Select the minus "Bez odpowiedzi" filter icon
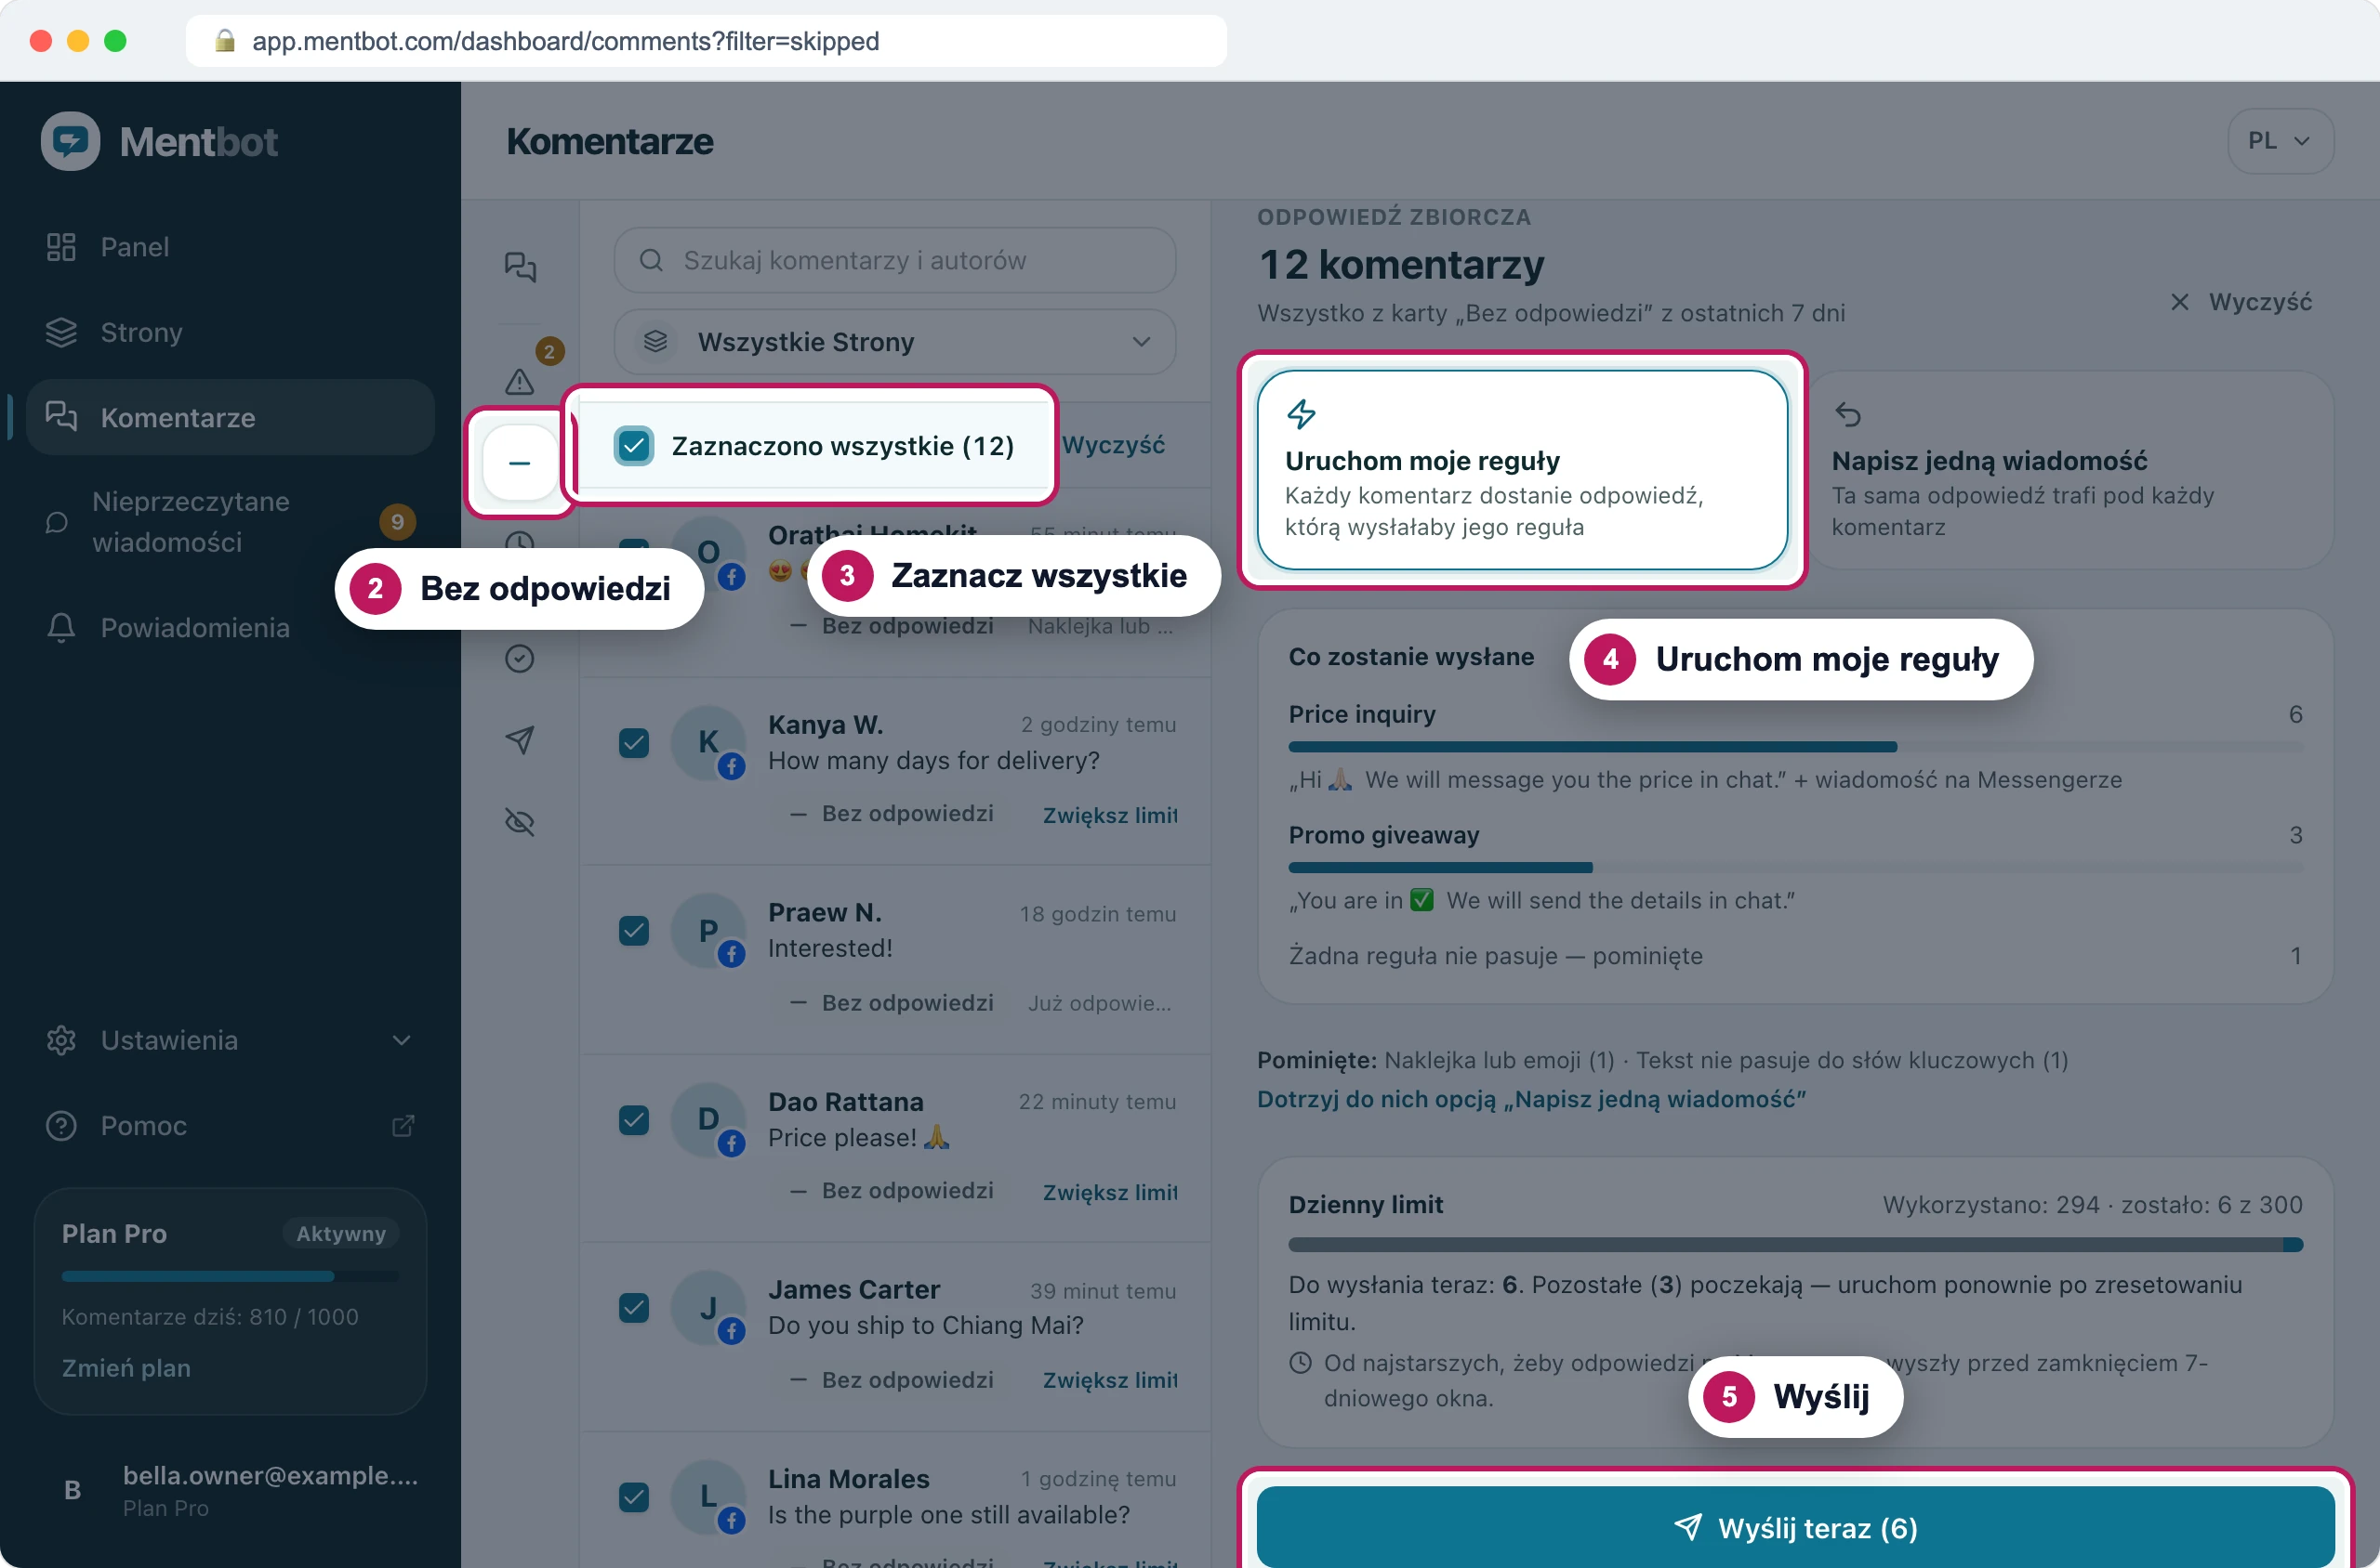 tap(520, 463)
